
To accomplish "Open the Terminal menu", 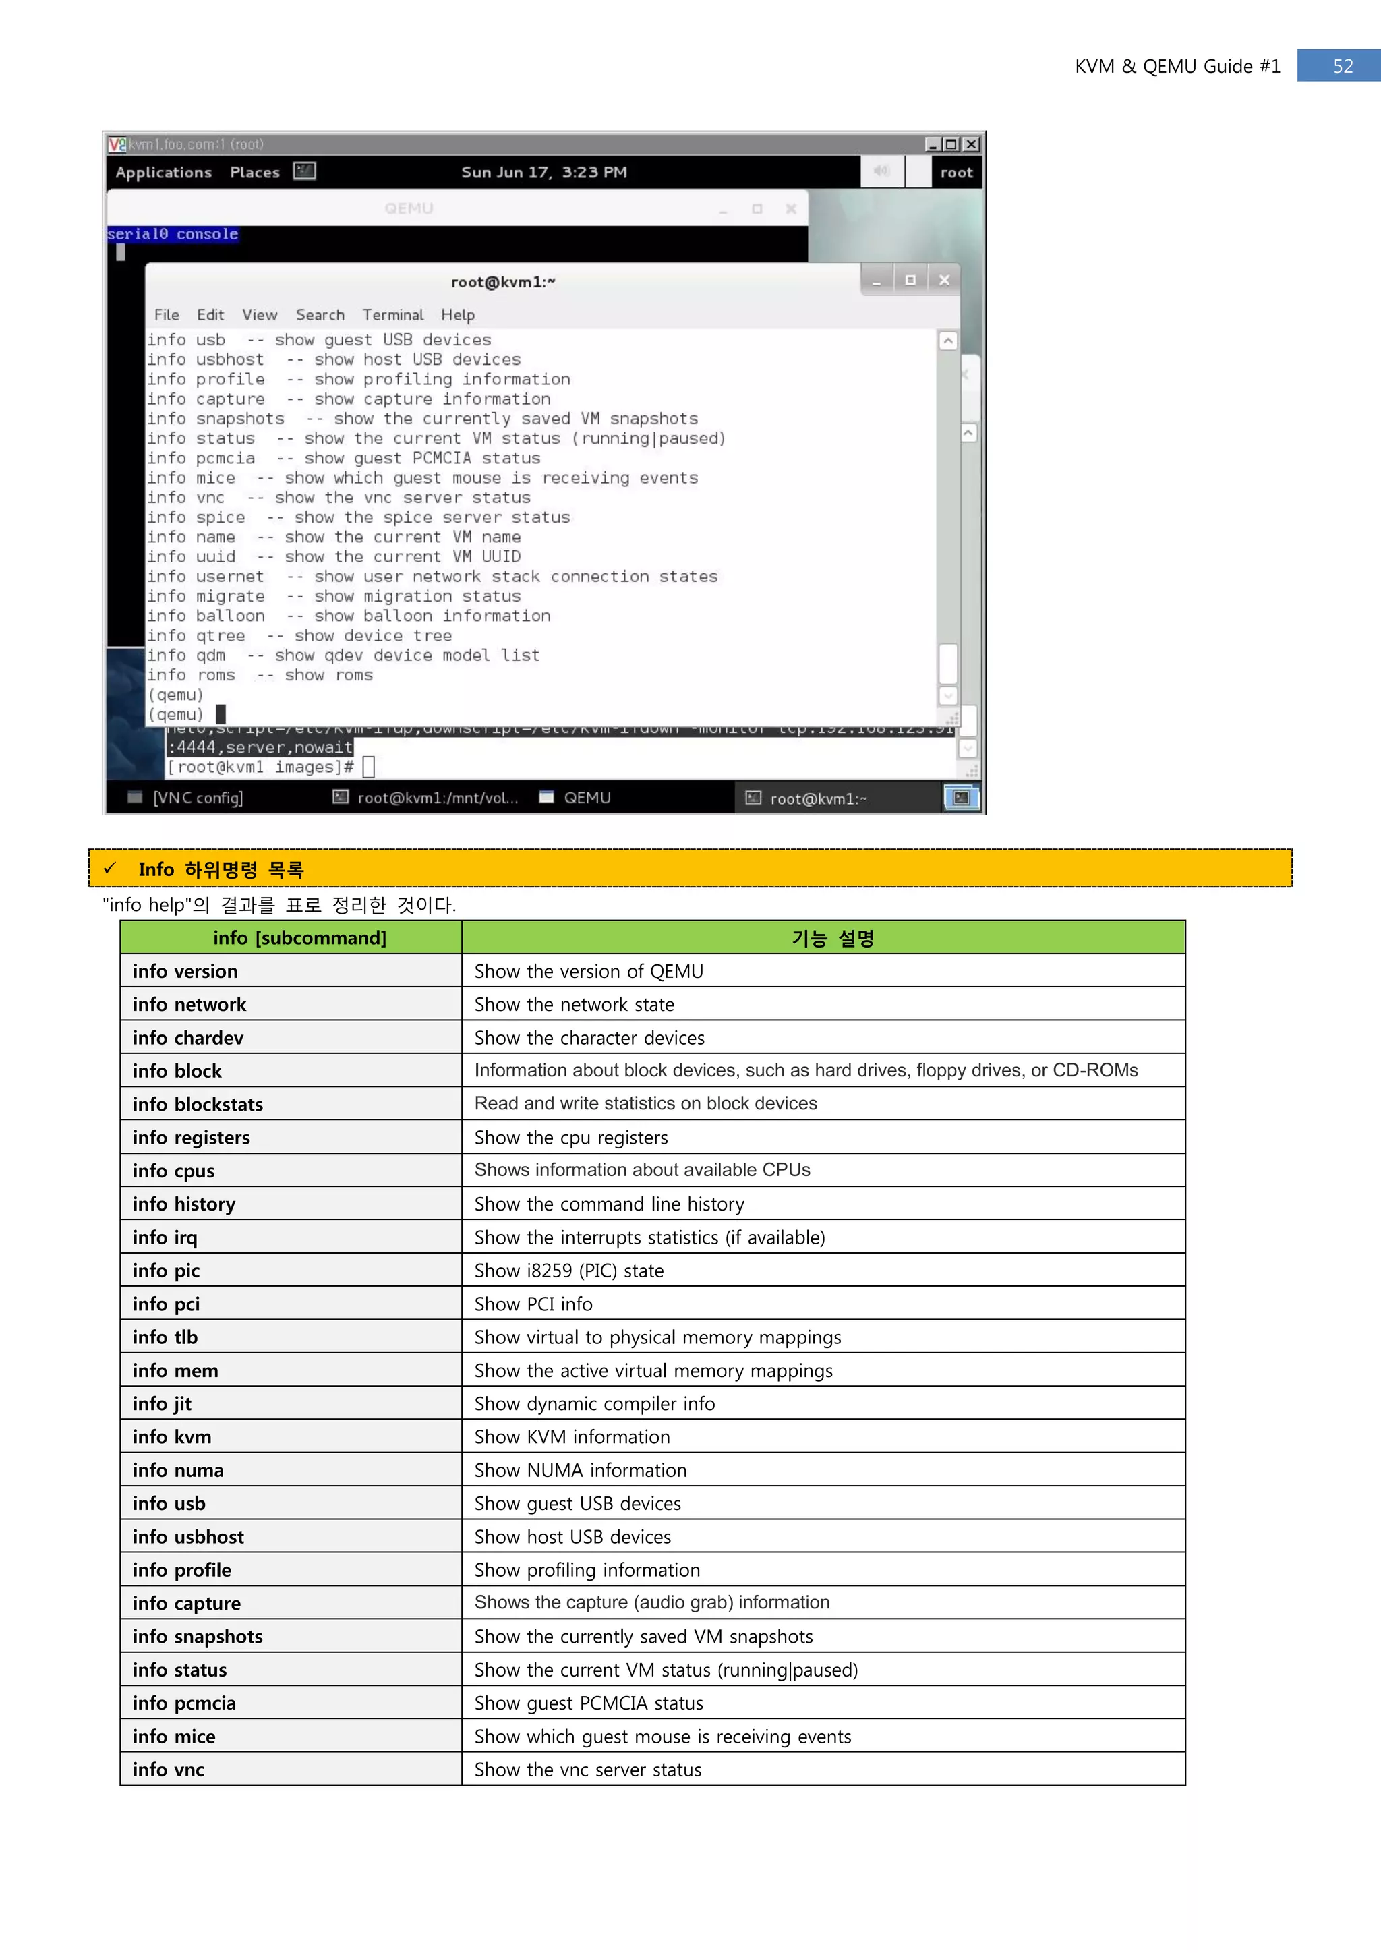I will 393,315.
